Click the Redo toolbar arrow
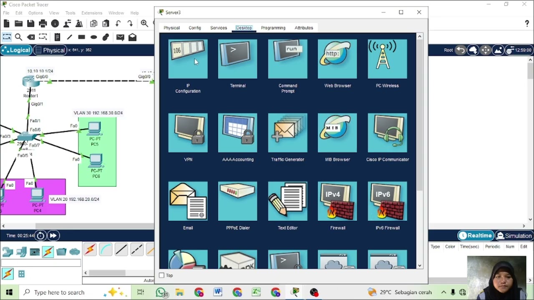The height and width of the screenshot is (300, 534). point(130,24)
